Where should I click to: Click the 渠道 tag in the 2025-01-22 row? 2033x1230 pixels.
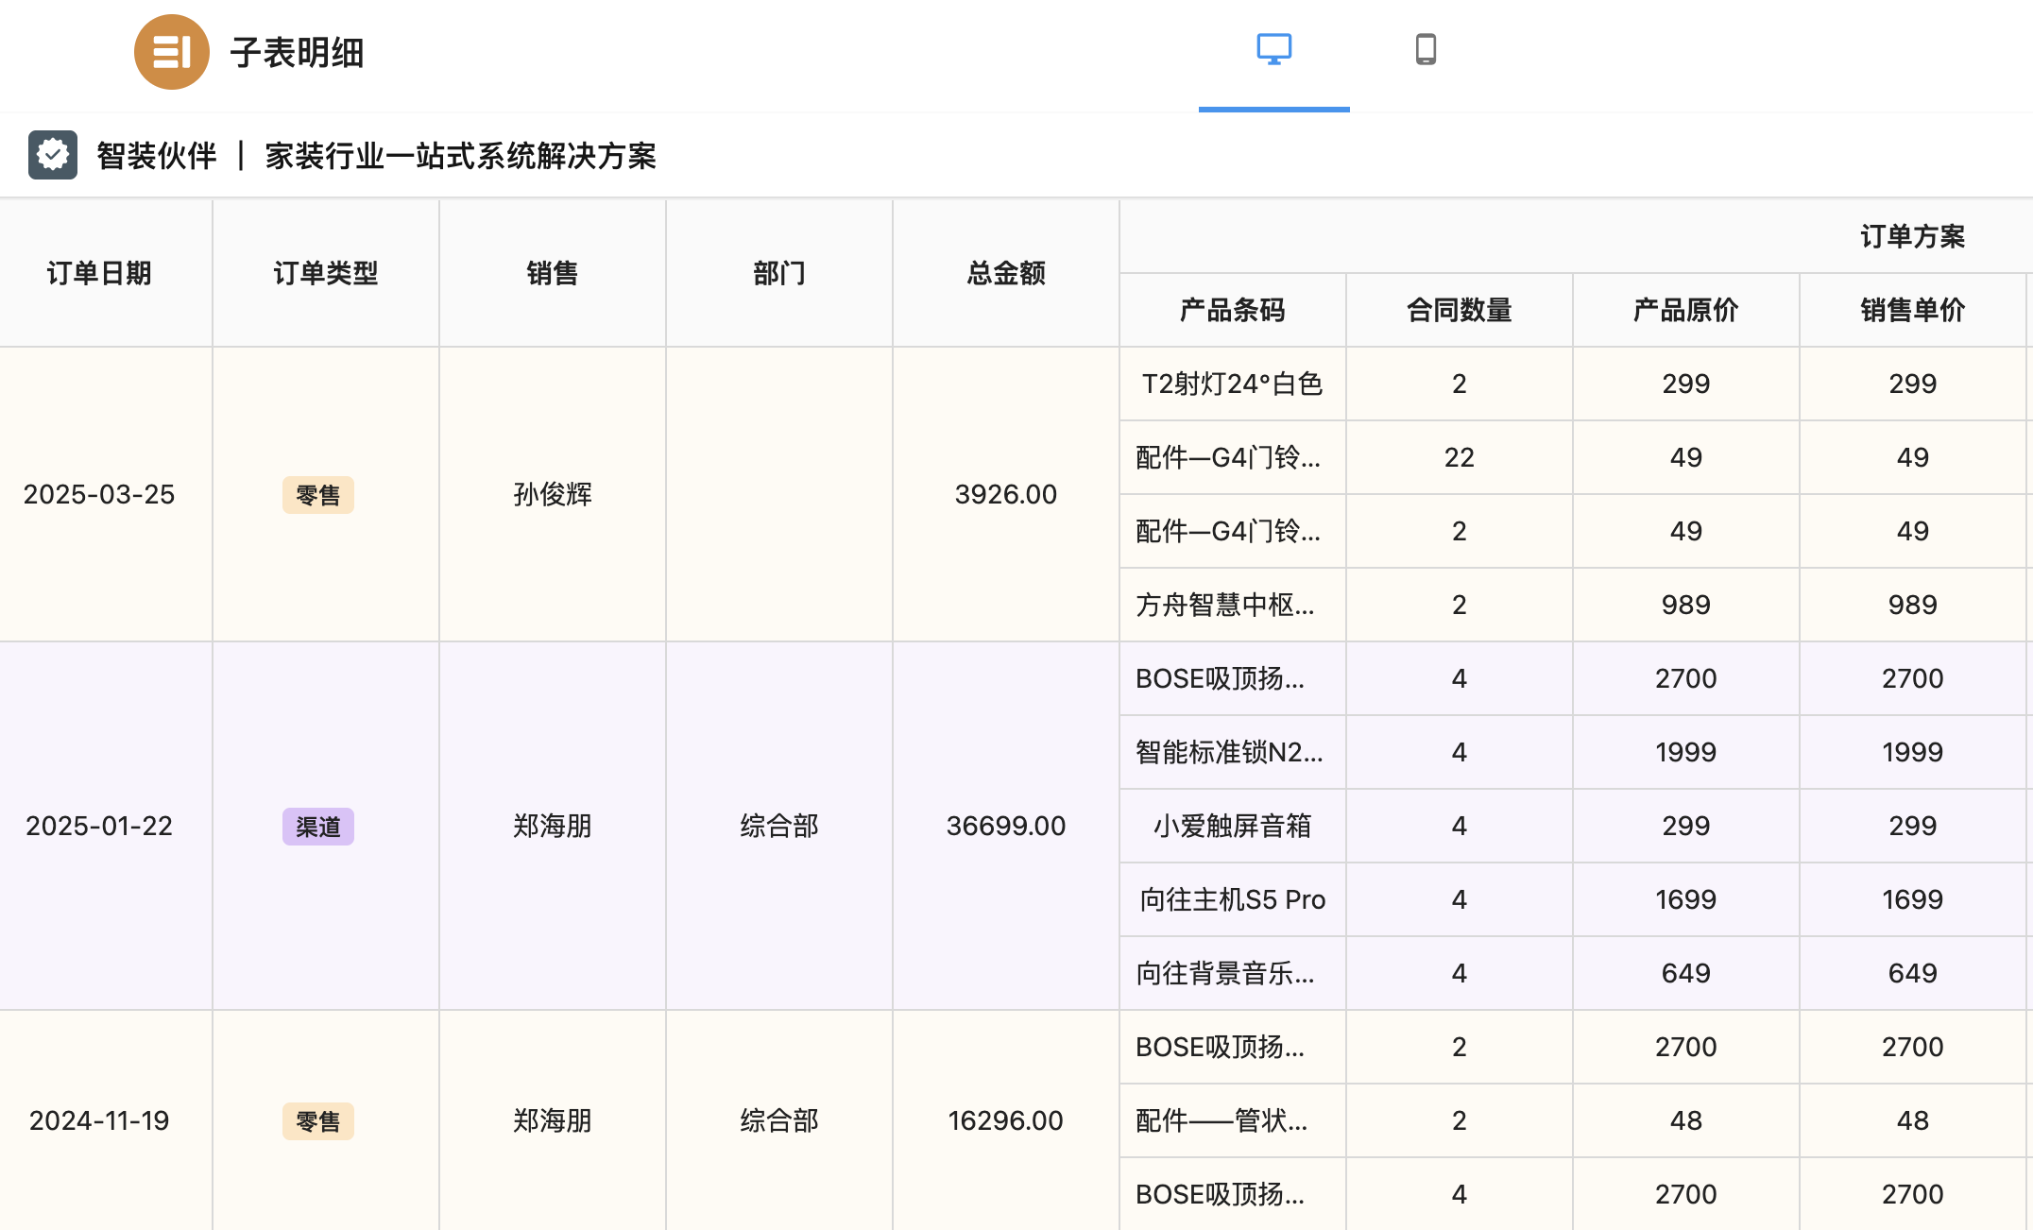coord(317,828)
